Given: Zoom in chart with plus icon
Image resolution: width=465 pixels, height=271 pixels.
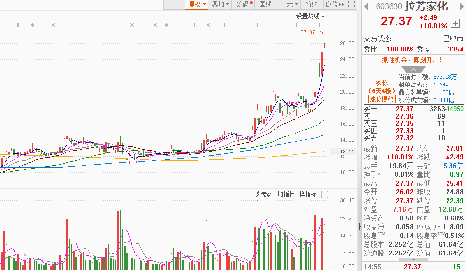Looking at the screenshot, I should (x=169, y=4).
